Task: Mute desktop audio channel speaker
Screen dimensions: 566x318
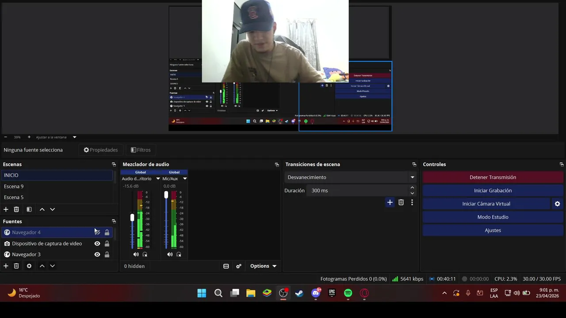Action: pos(136,254)
